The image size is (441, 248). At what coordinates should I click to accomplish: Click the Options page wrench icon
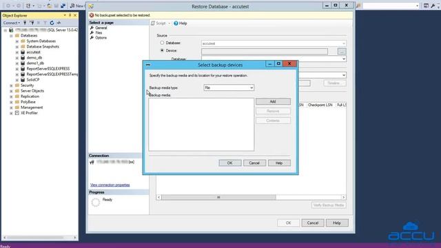[x=92, y=38]
